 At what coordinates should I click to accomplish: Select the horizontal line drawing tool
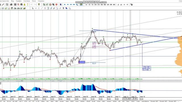pos(36,8)
